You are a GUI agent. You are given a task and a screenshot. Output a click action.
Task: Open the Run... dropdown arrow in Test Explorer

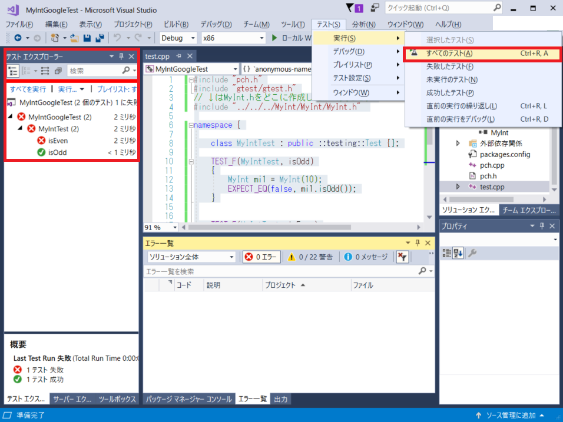coord(82,89)
